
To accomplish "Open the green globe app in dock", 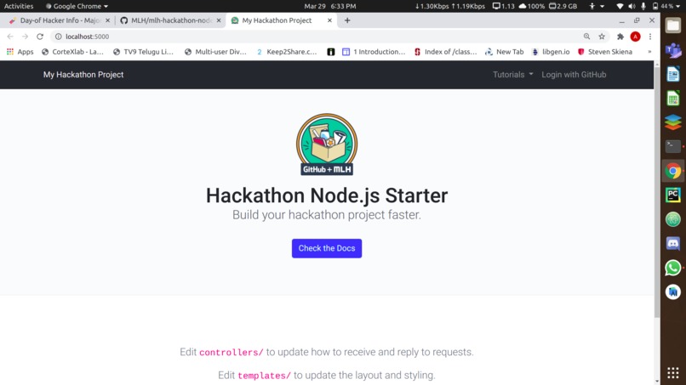I will (x=673, y=219).
